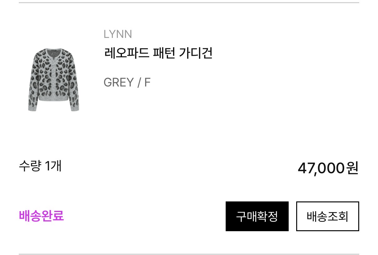
Task: Click the purple delivery completed status
Action: (41, 216)
